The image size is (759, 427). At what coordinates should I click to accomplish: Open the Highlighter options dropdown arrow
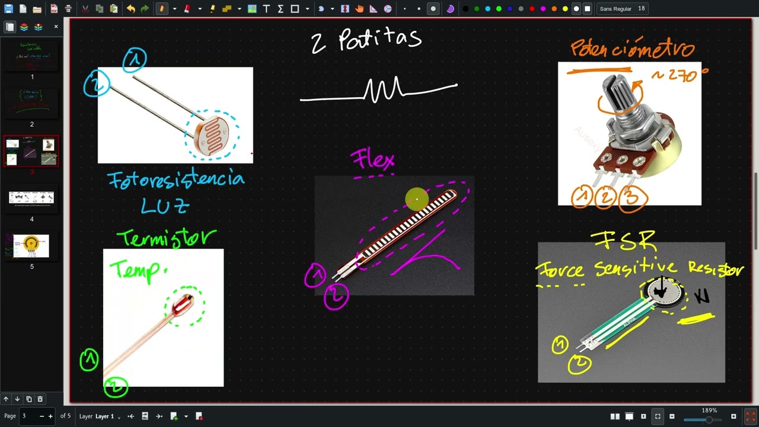pos(239,9)
